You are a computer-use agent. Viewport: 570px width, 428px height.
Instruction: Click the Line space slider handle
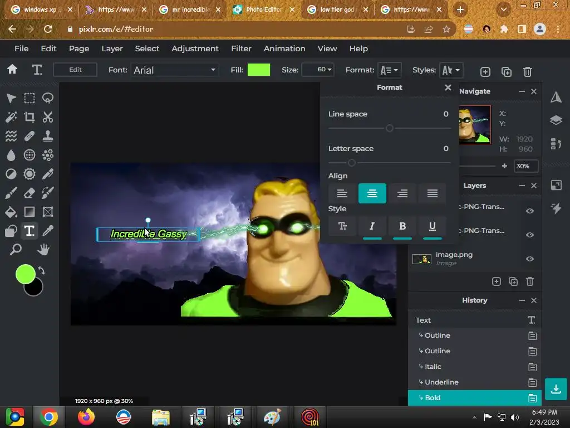390,128
